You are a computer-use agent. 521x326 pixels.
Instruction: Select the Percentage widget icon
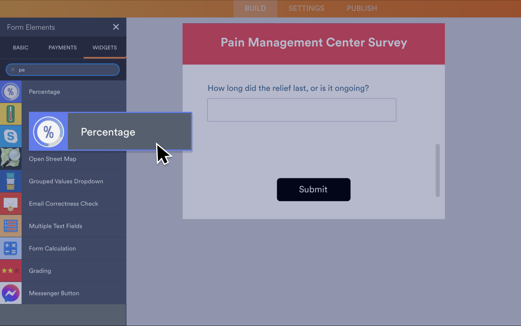pyautogui.click(x=11, y=92)
